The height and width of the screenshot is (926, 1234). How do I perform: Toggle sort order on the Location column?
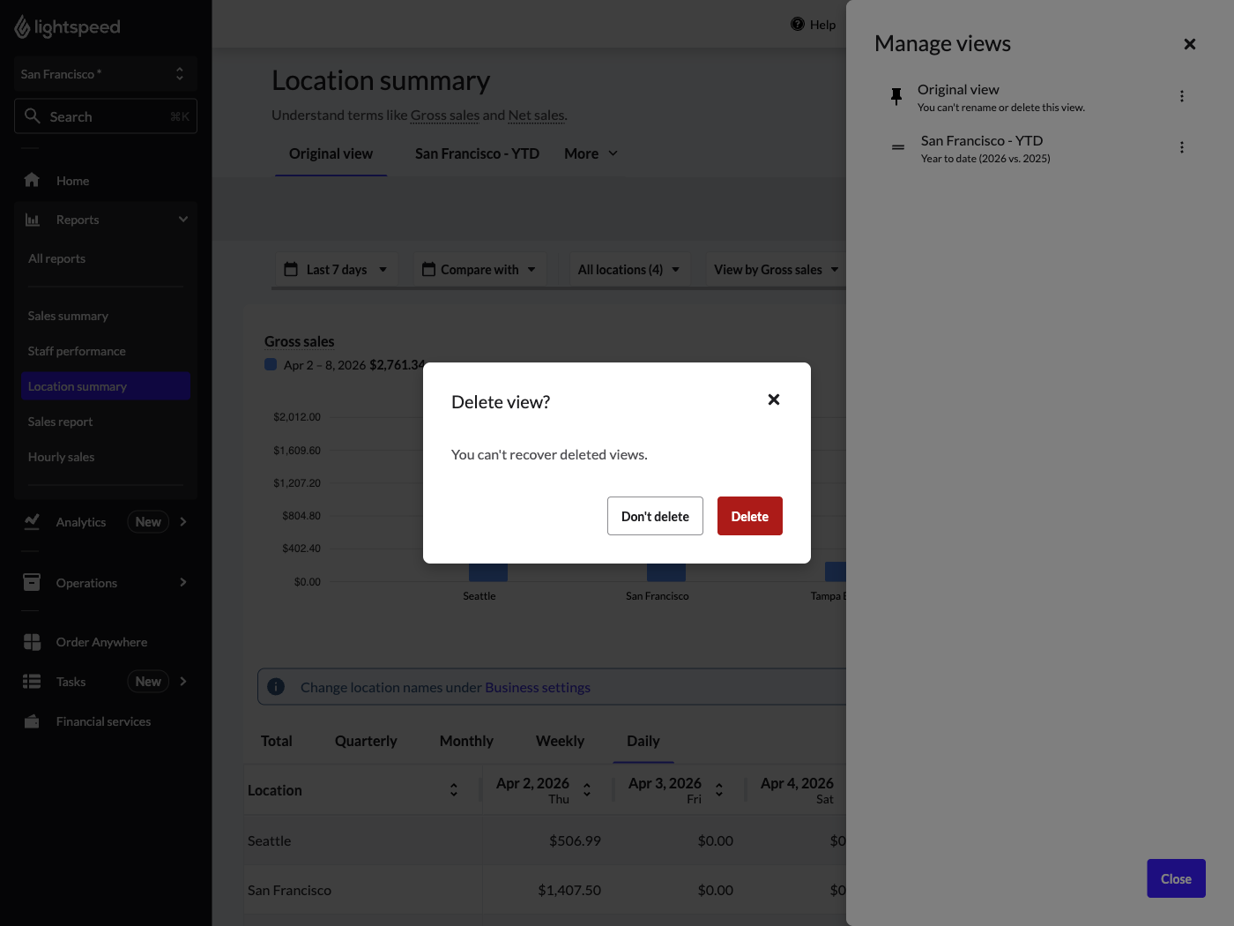(453, 789)
